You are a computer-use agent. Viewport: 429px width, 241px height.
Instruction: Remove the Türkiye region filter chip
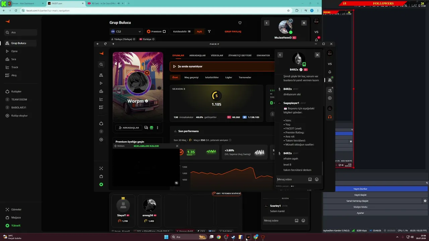pyautogui.click(x=154, y=39)
